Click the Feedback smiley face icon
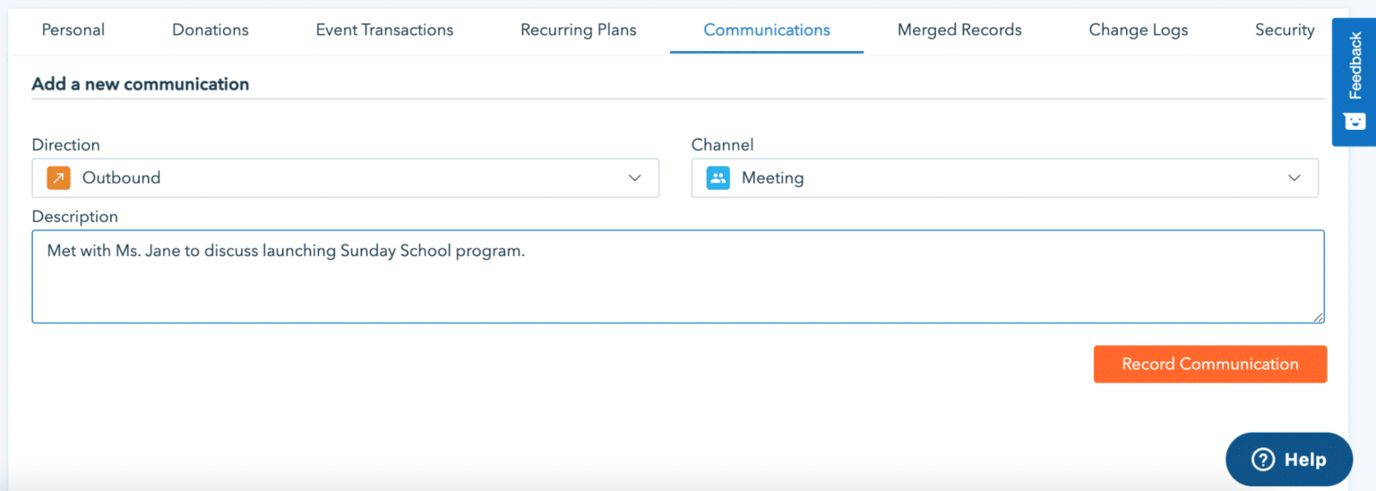1376x491 pixels. pos(1354,121)
